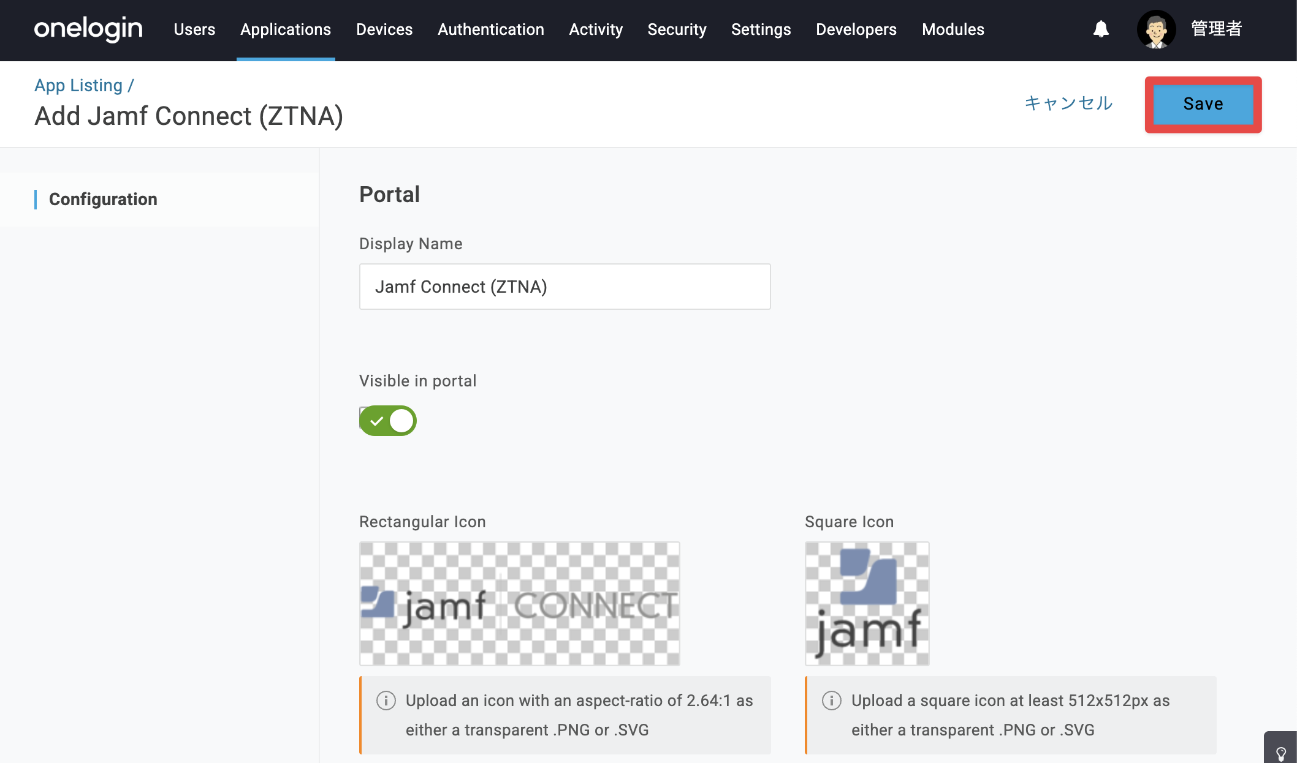
Task: Open the Security menu
Action: 677,29
